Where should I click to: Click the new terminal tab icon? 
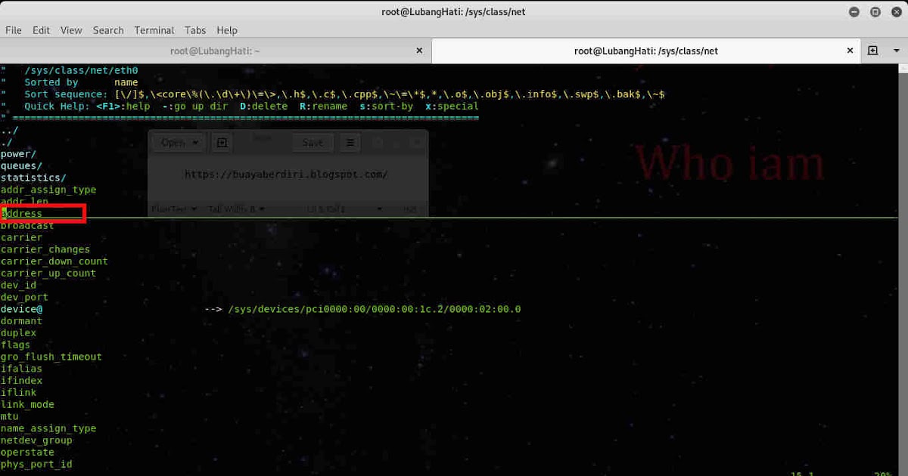point(872,51)
